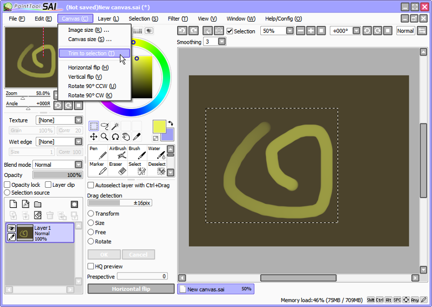Screen dimensions: 432x307
Task: Select the Rotate view tool
Action: pyautogui.click(x=115, y=137)
